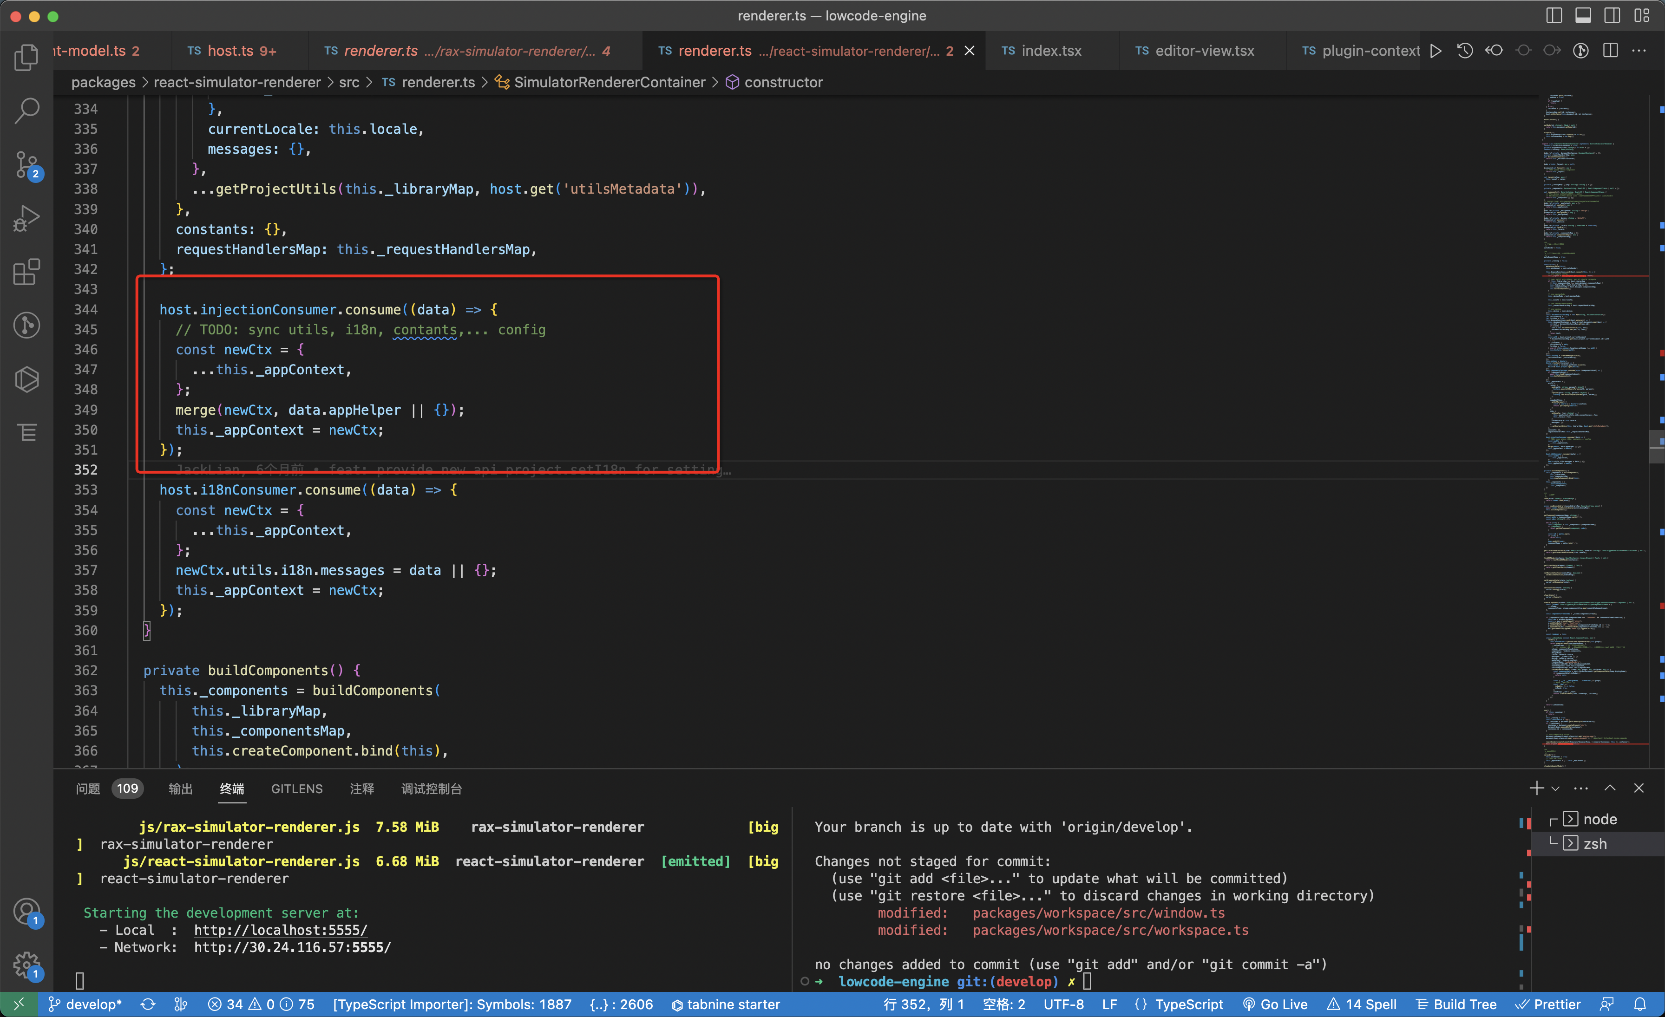The height and width of the screenshot is (1017, 1665).
Task: Expand the packages breadcrumb dropdown
Action: [x=103, y=82]
